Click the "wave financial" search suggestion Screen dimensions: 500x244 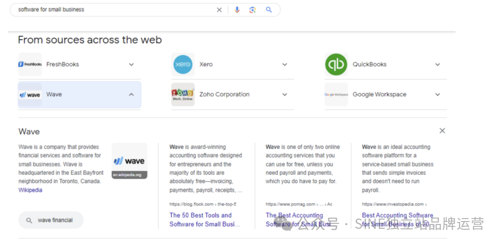[51, 220]
